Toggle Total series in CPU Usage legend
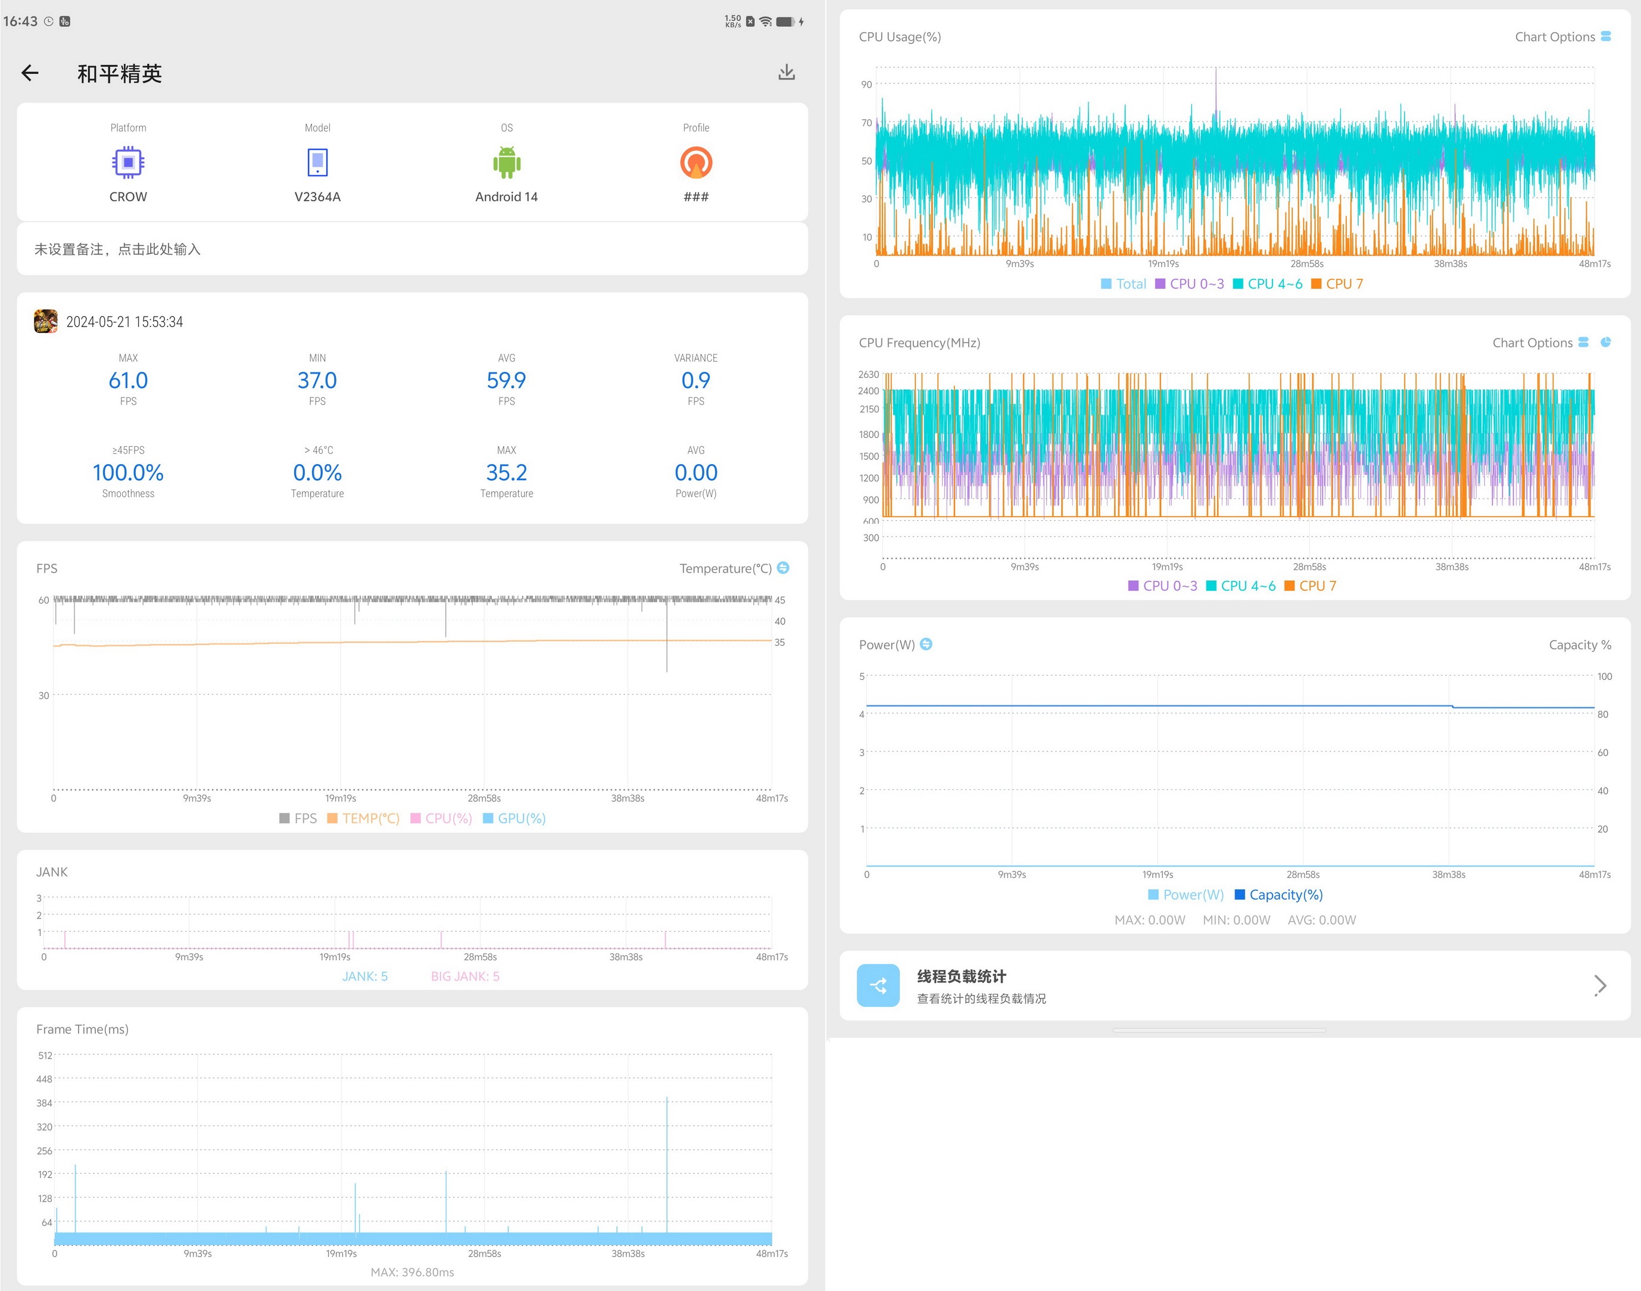This screenshot has width=1641, height=1291. (x=1124, y=284)
